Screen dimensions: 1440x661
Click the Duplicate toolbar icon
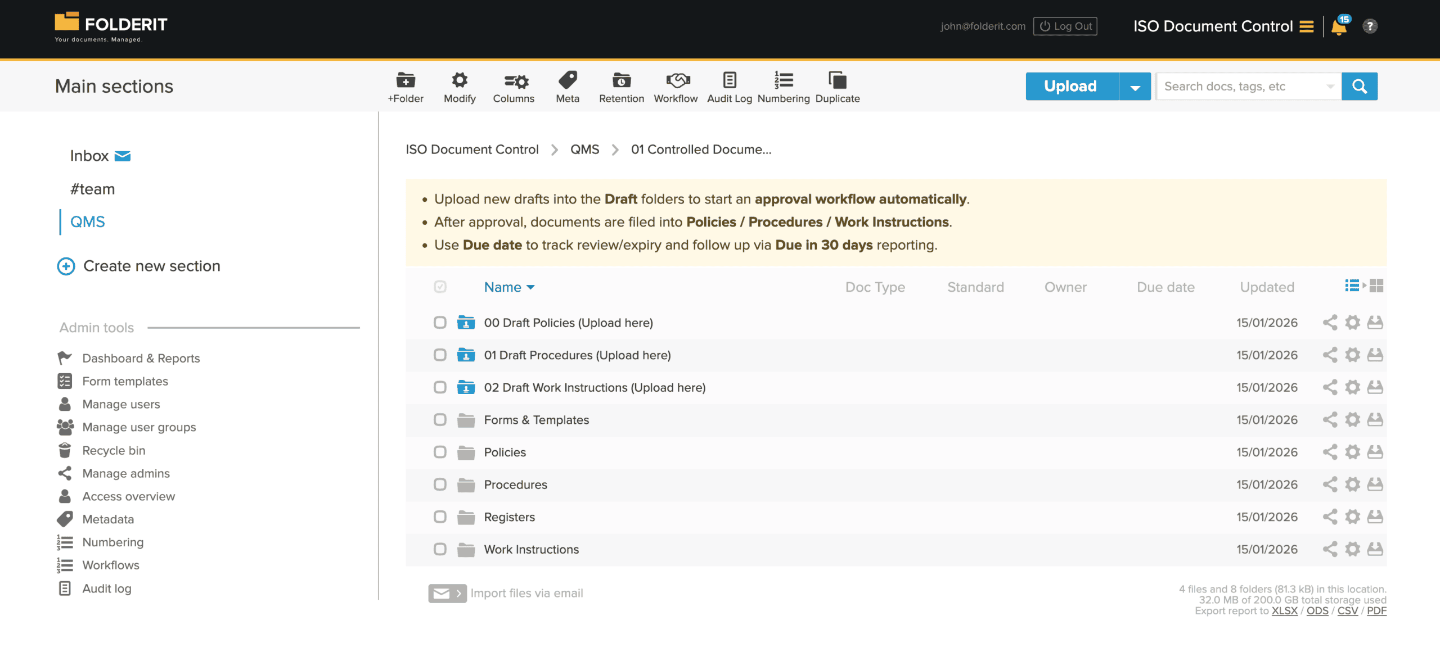837,81
